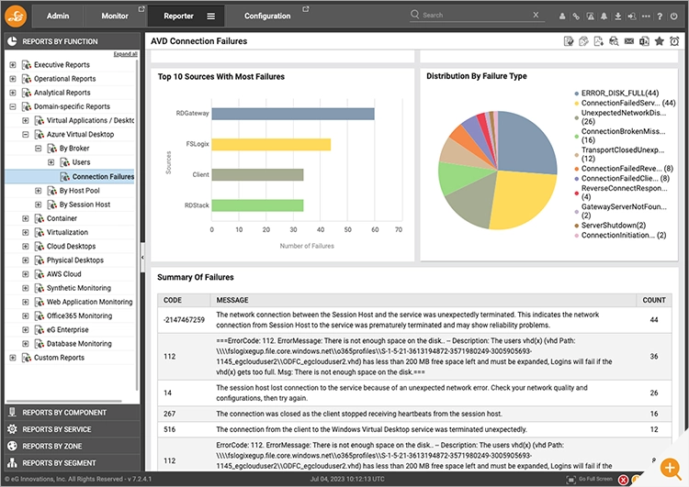Expand the By Session Host node
This screenshot has height=487, width=689.
[x=39, y=205]
